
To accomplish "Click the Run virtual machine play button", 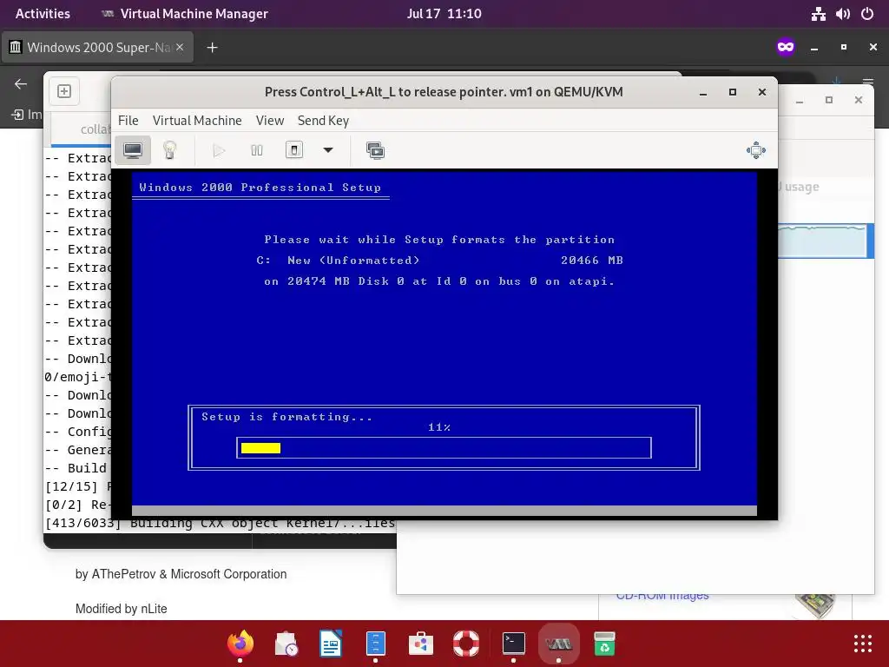I will point(220,150).
